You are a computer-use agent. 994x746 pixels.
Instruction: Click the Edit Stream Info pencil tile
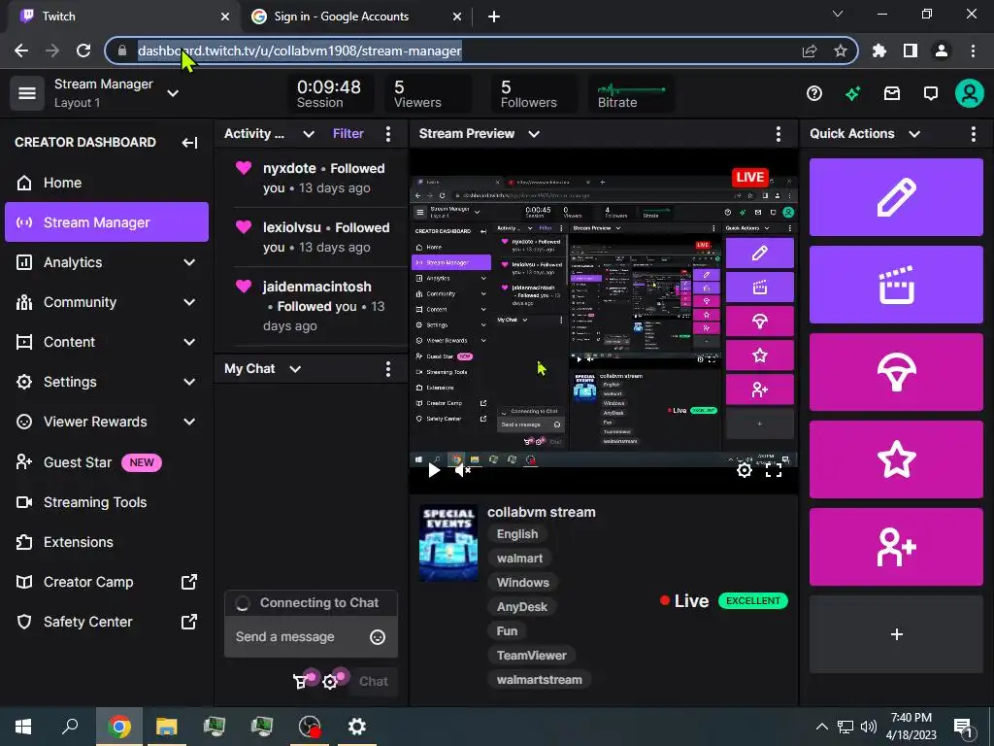pyautogui.click(x=896, y=197)
